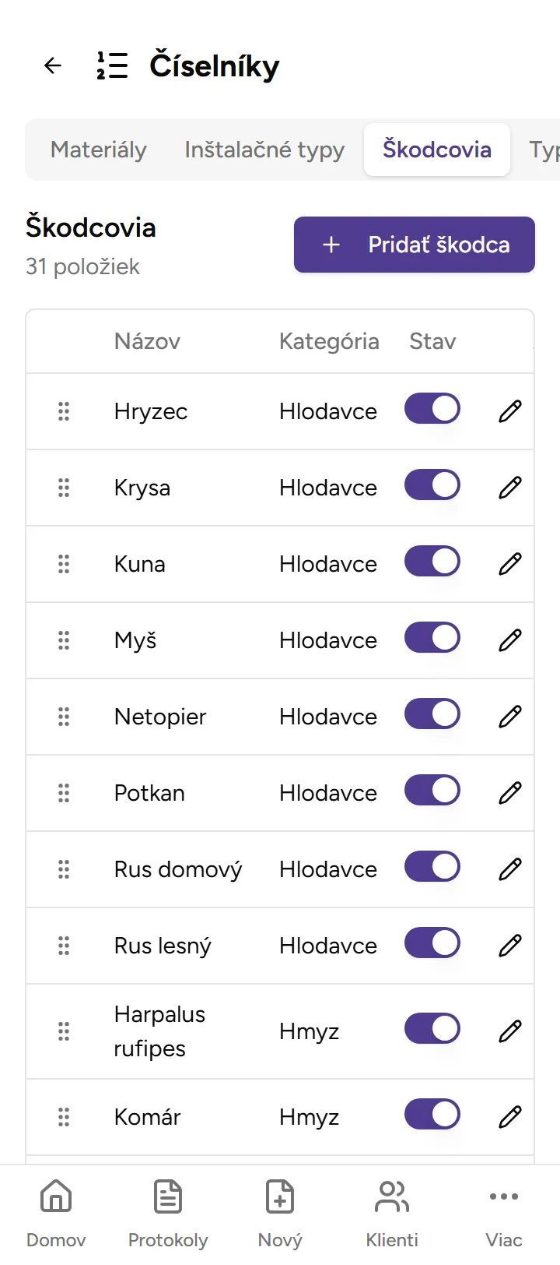
Task: Tap the Domov home icon
Action: (x=55, y=1196)
